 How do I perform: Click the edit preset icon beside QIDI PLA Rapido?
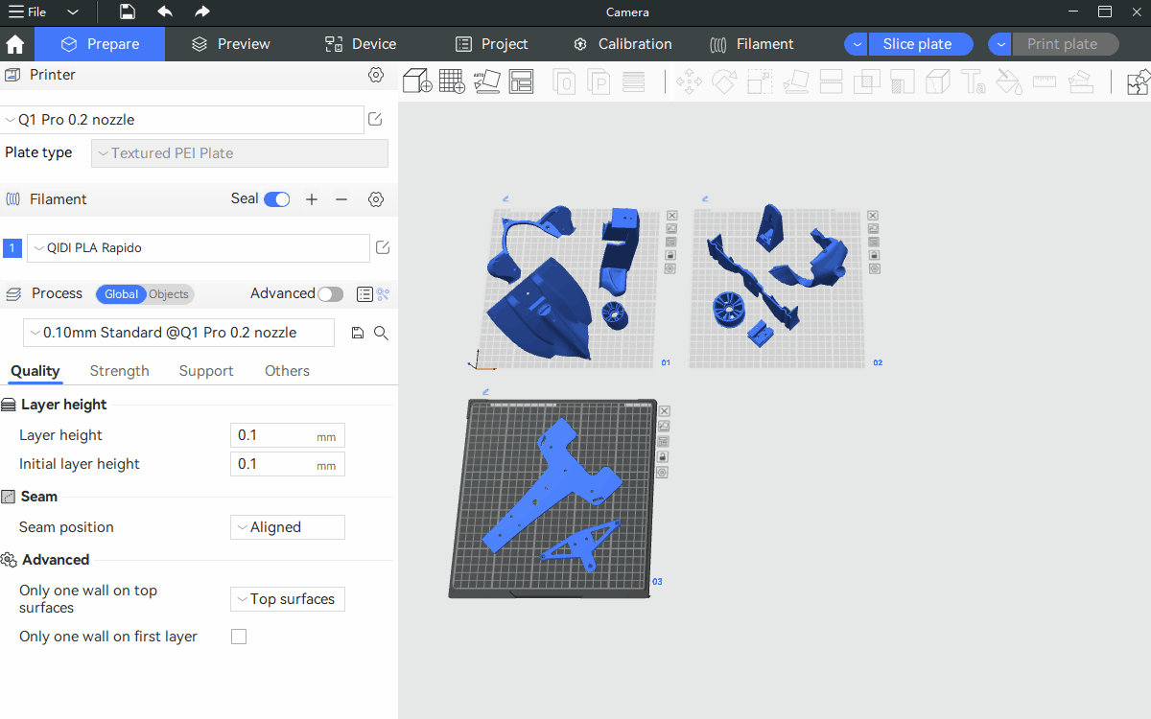pyautogui.click(x=383, y=248)
